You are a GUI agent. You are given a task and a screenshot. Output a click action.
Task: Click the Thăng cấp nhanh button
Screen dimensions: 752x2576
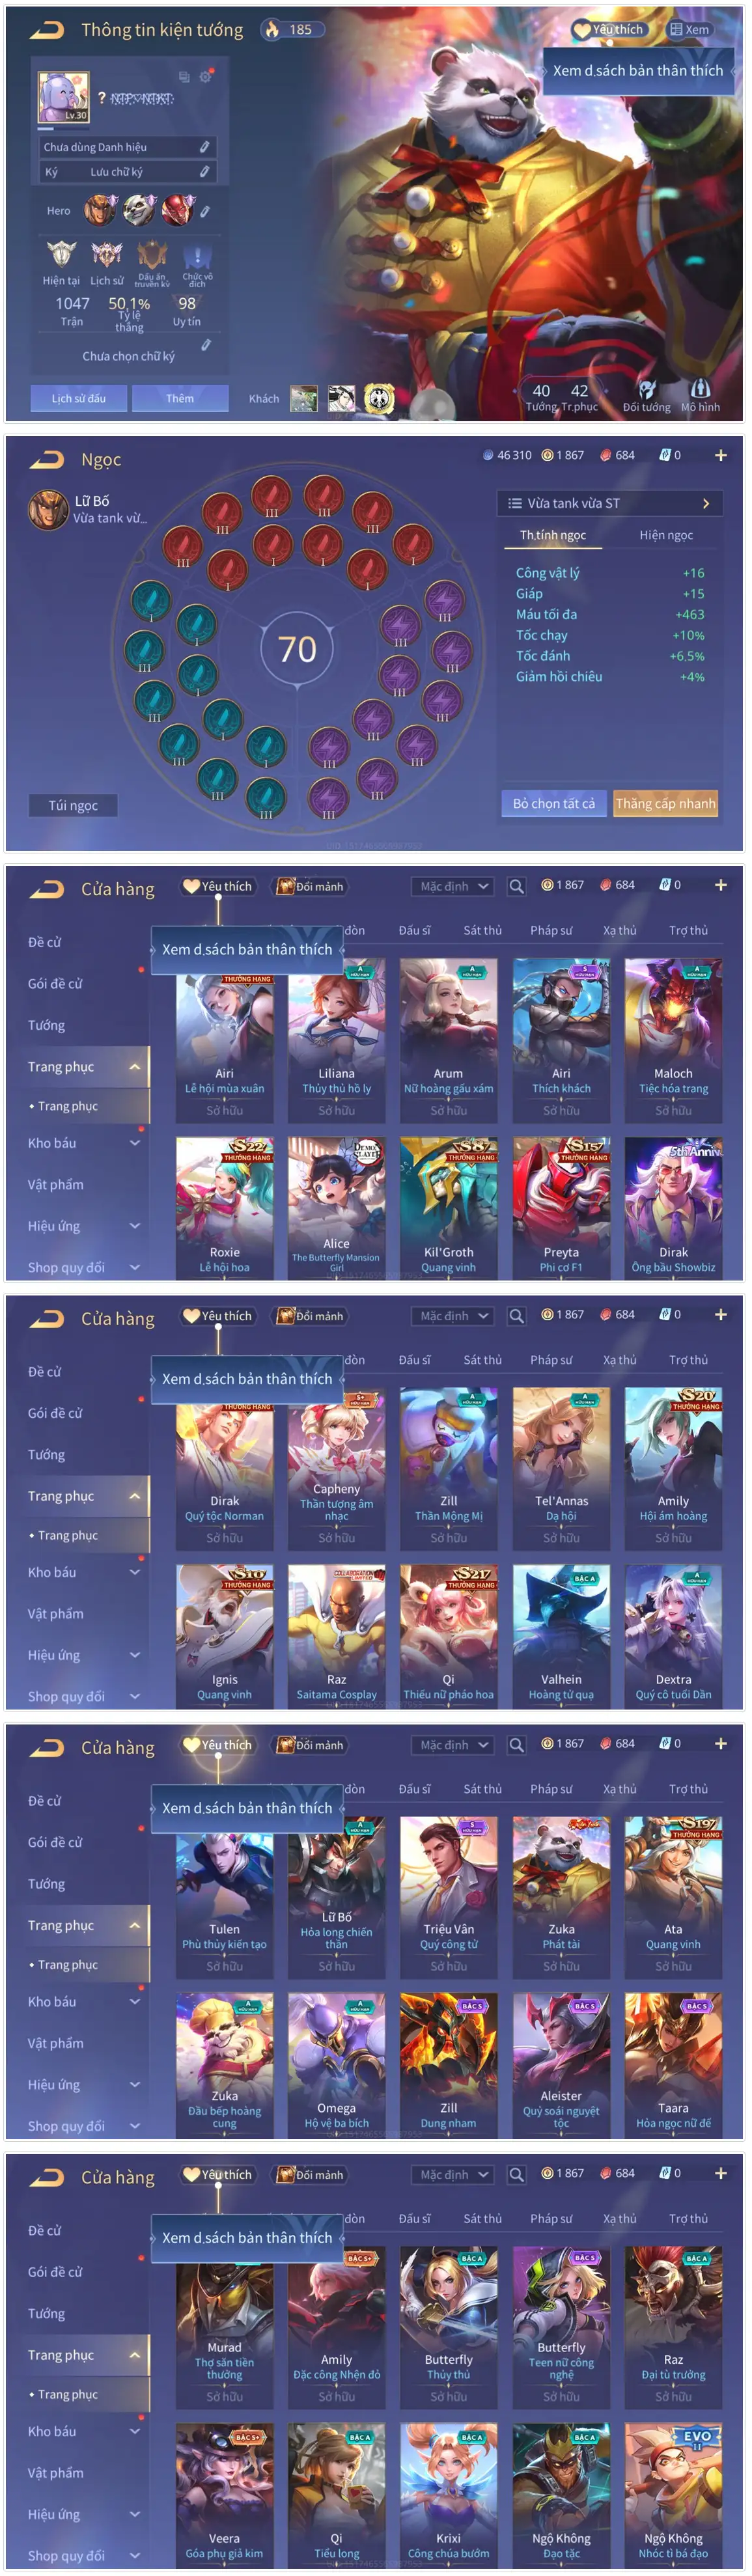(665, 803)
